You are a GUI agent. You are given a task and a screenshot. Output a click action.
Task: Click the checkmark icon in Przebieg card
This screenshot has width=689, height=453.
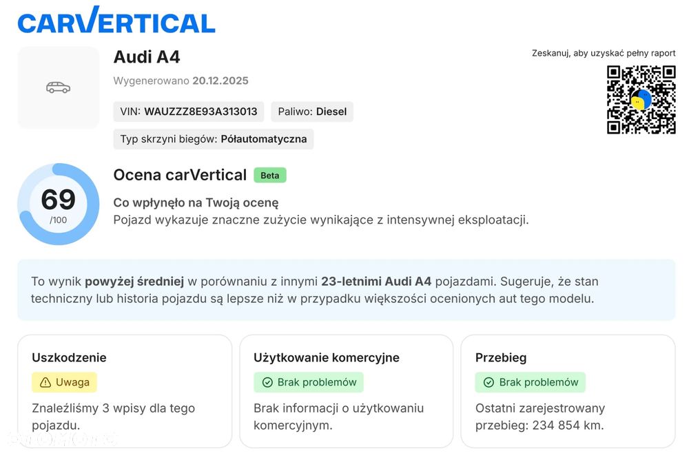(x=489, y=382)
